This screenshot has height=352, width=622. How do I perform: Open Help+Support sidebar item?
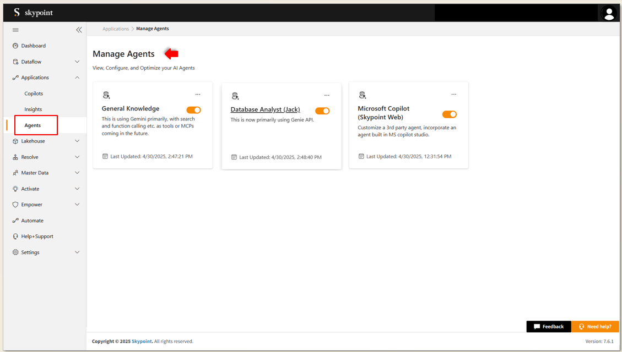[x=37, y=237]
